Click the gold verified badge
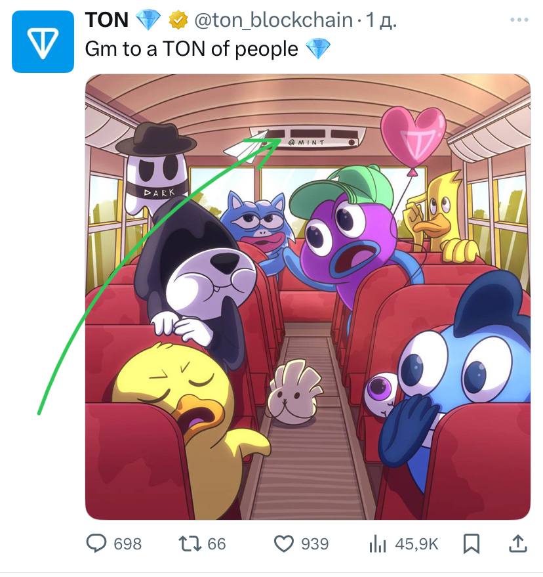The width and height of the screenshot is (543, 577). click(x=176, y=20)
